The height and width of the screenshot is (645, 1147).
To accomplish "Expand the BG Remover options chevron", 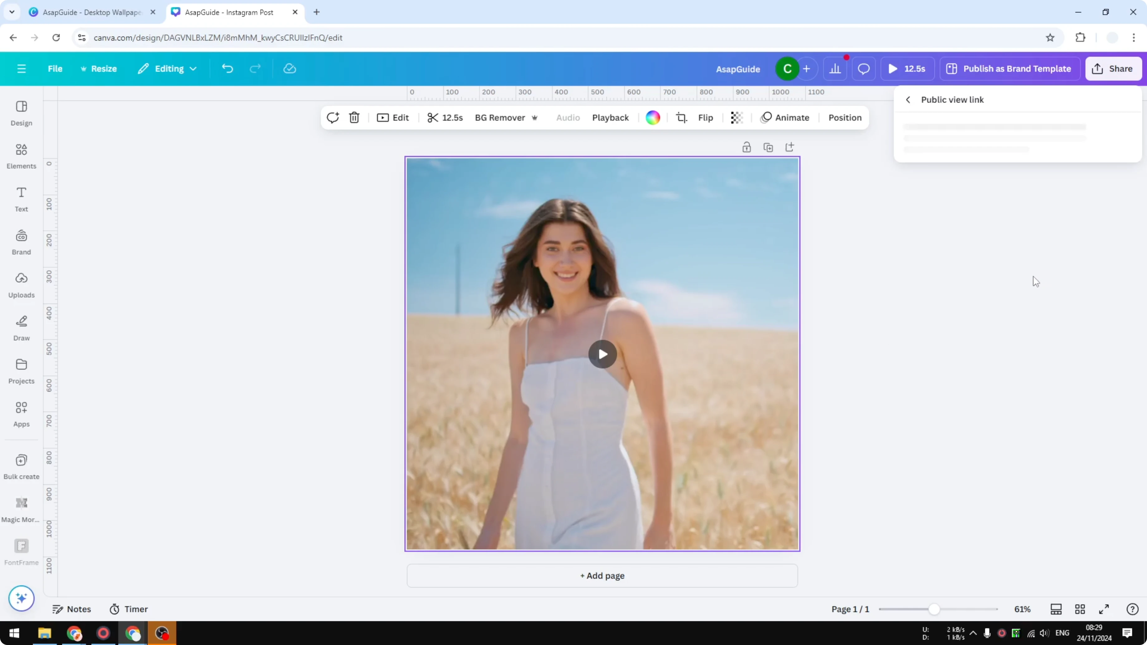I will [x=535, y=117].
